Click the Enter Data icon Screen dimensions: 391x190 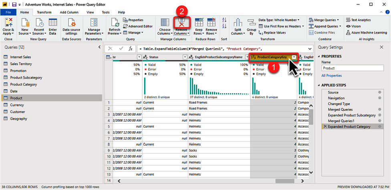[53, 23]
